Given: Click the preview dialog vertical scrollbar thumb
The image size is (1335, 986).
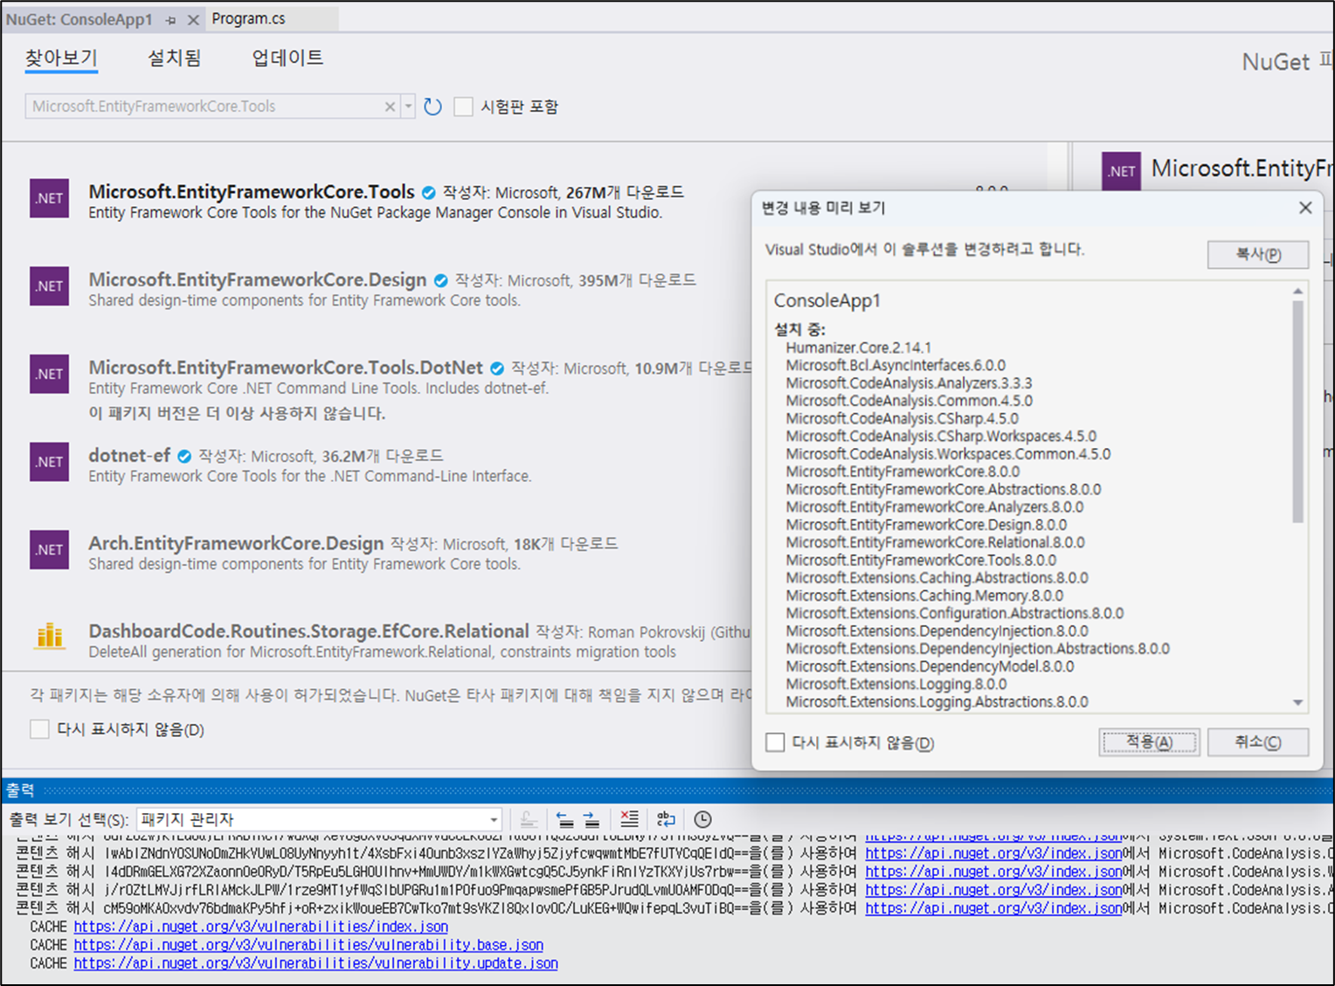Looking at the screenshot, I should (x=1298, y=412).
